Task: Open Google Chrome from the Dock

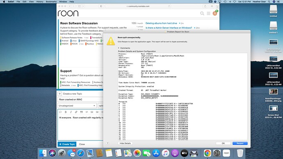Action: [208, 153]
